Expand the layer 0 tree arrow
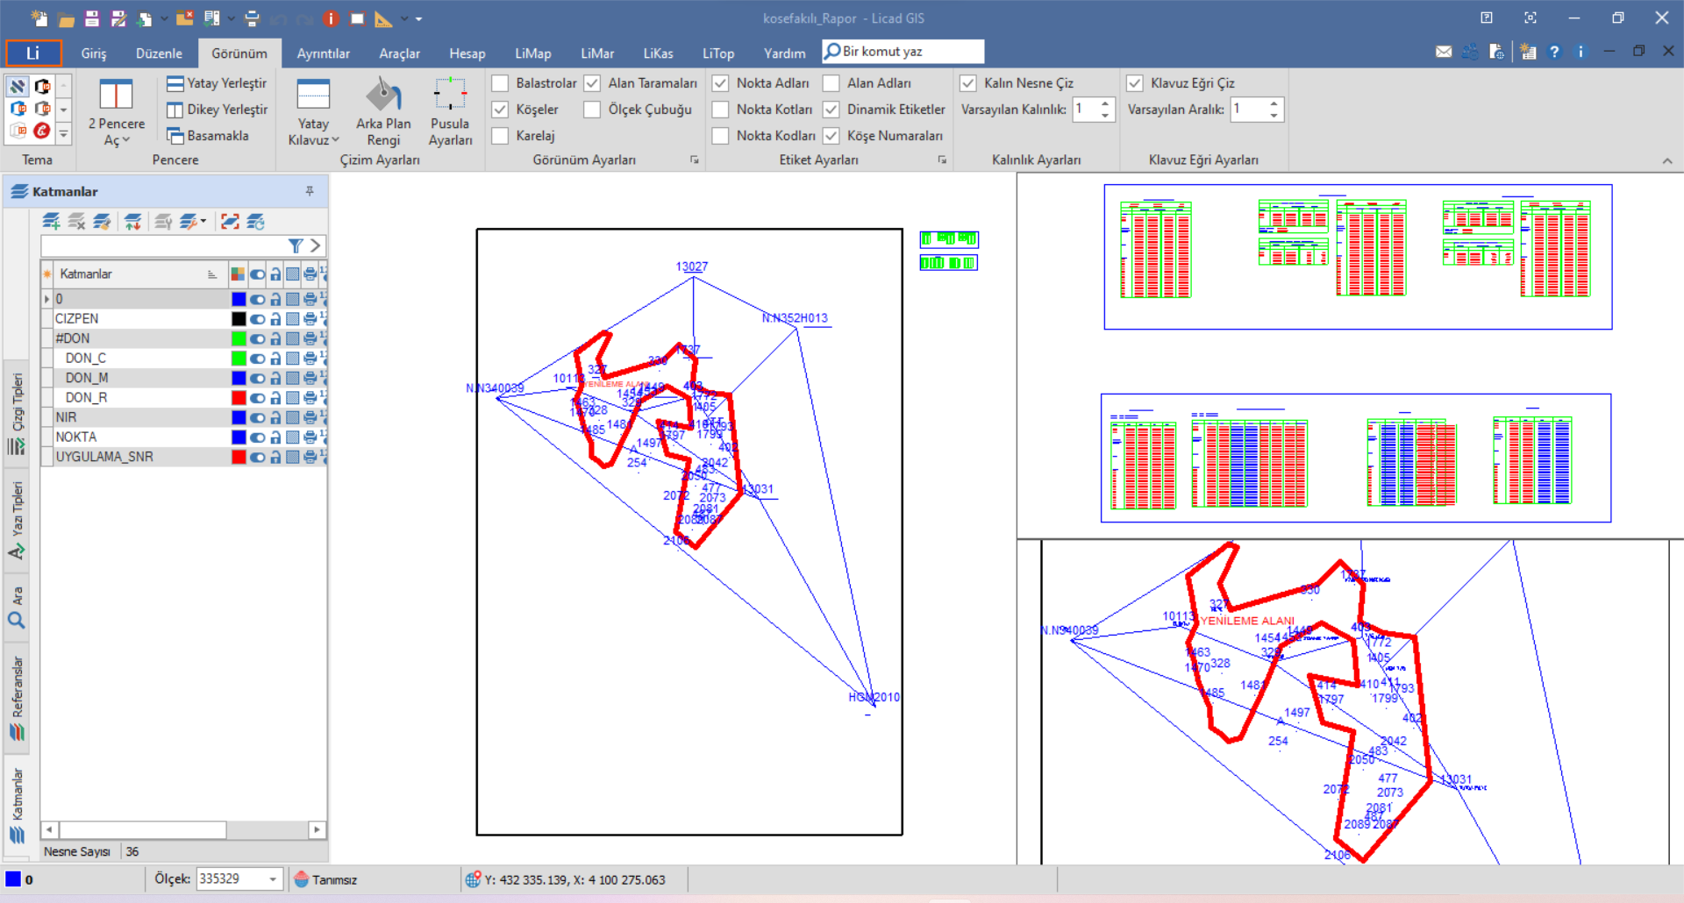Image resolution: width=1684 pixels, height=903 pixels. (46, 299)
